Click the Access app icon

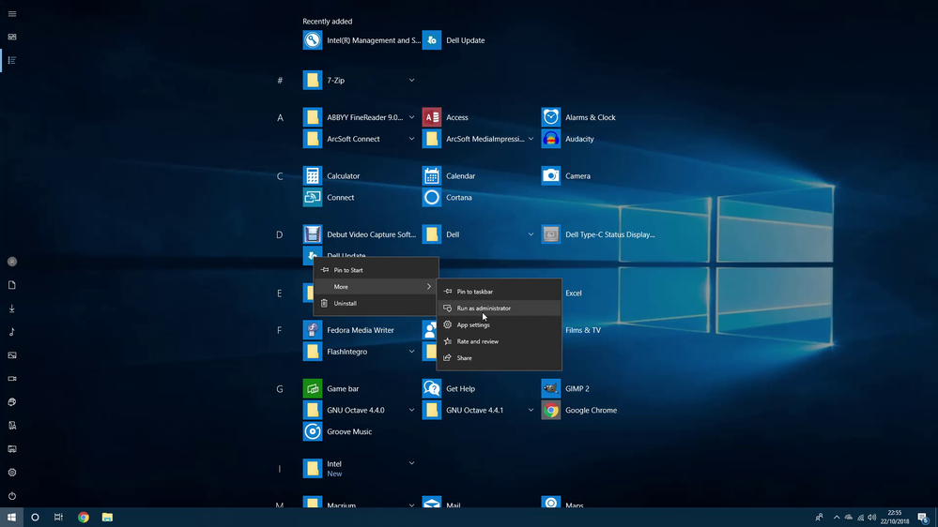pos(431,117)
